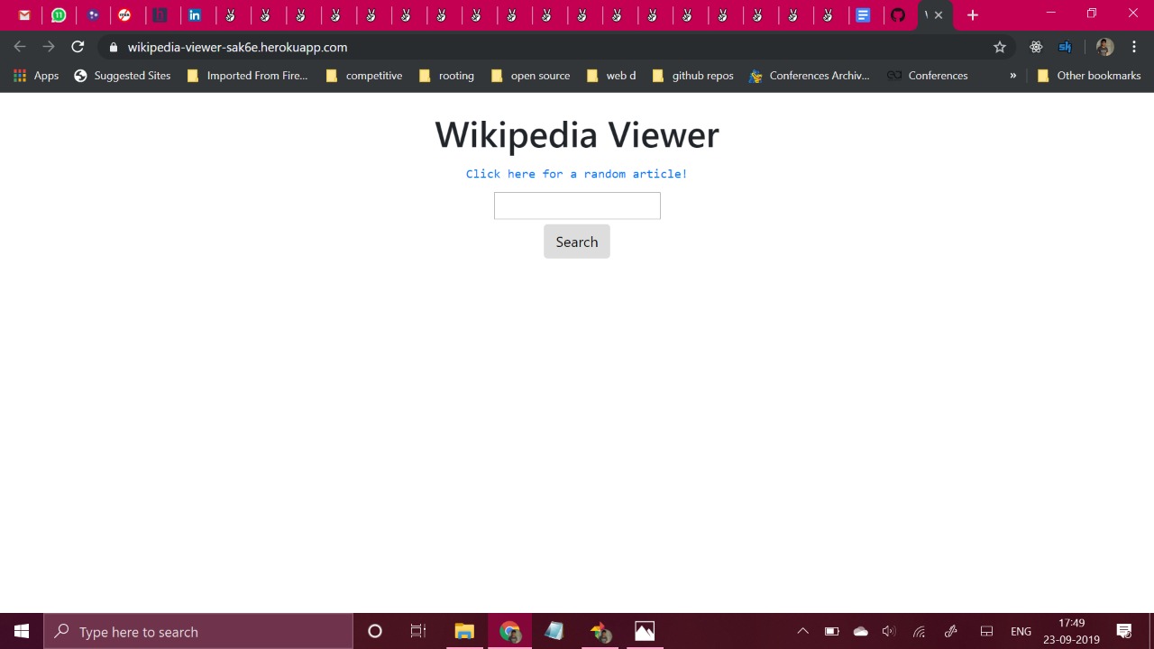Show more hidden bookmarks chevron

coord(1012,76)
